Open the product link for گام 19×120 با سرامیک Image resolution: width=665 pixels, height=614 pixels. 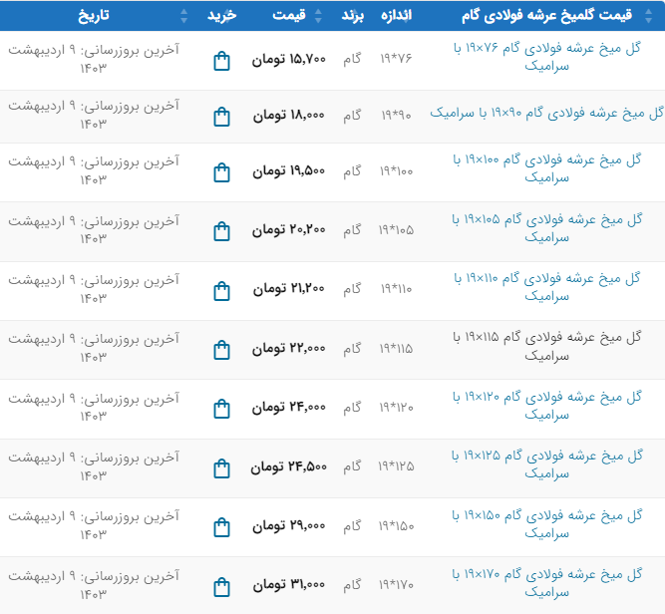point(547,405)
